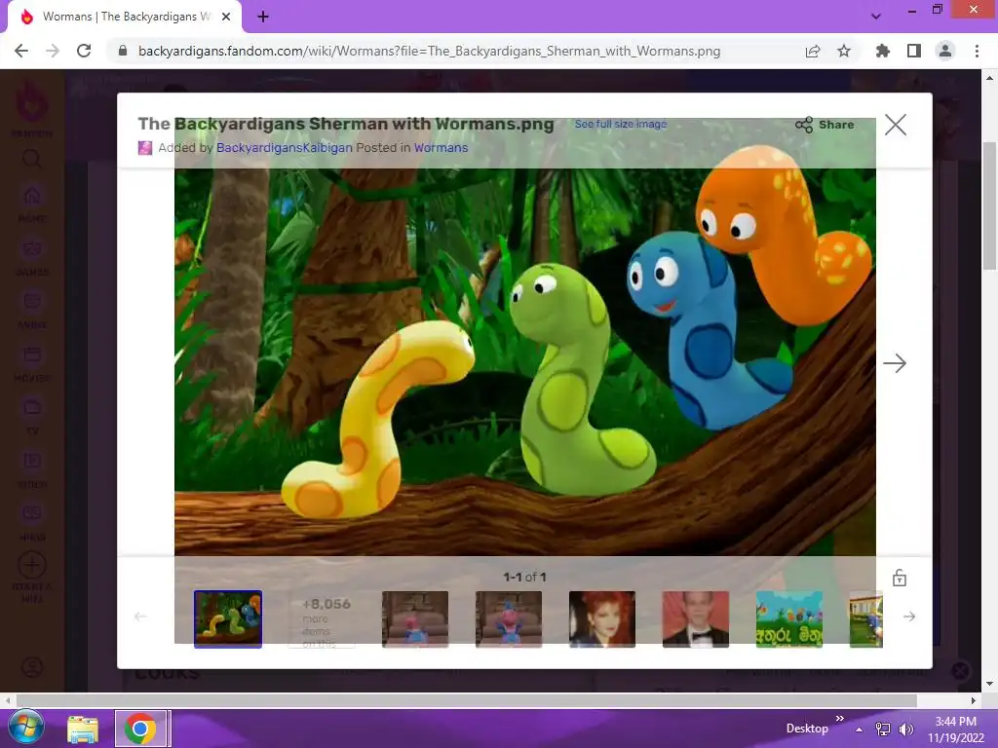Click Start a Wiki plus icon
The width and height of the screenshot is (998, 748).
pos(32,565)
